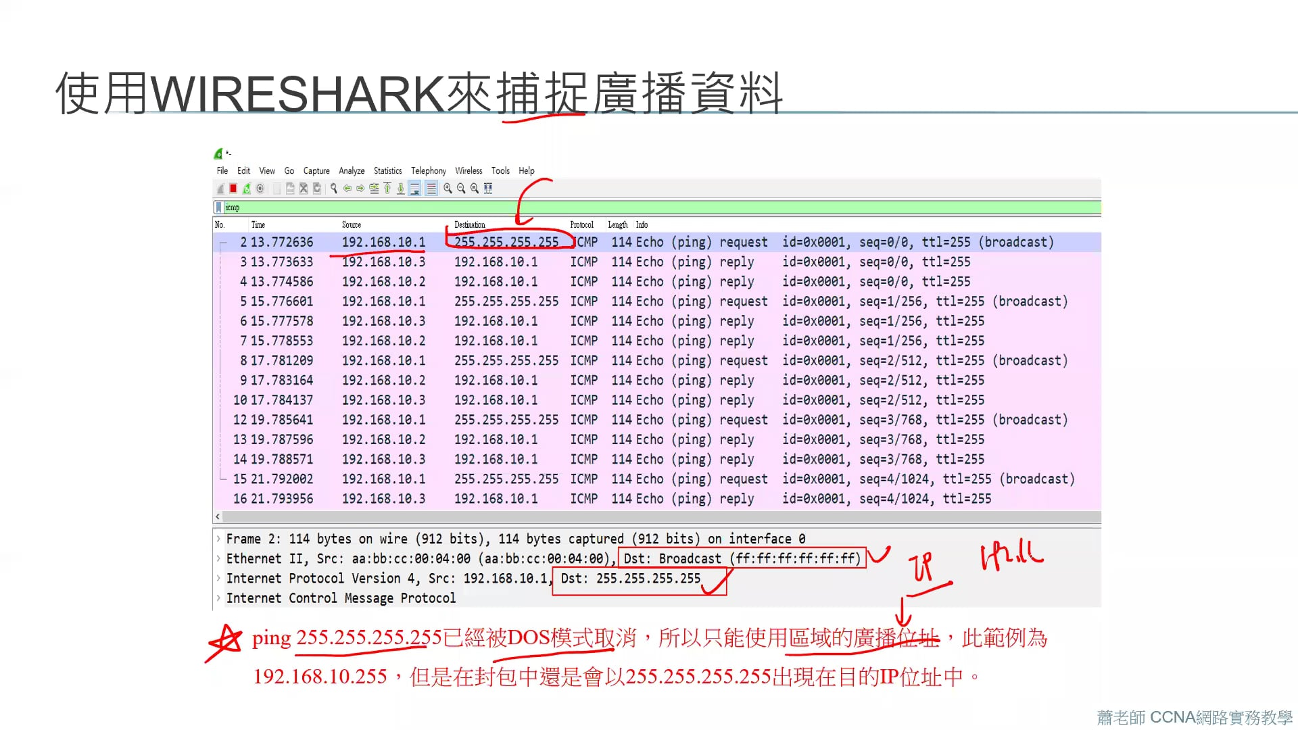Toggle auto-scroll during live capture

[415, 189]
